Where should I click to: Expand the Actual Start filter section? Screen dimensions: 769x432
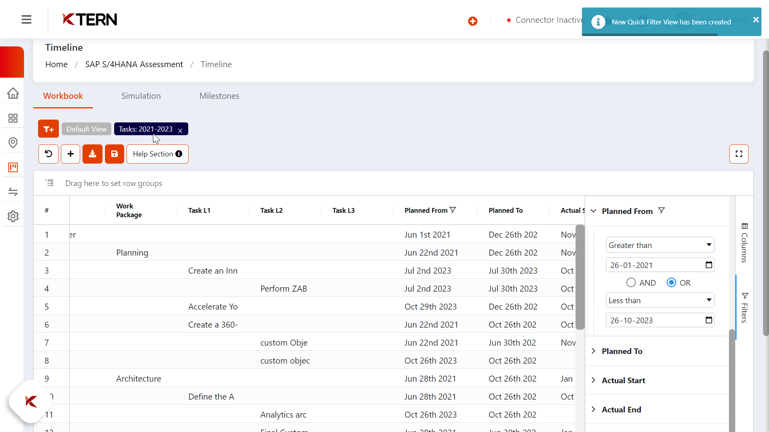tap(594, 380)
